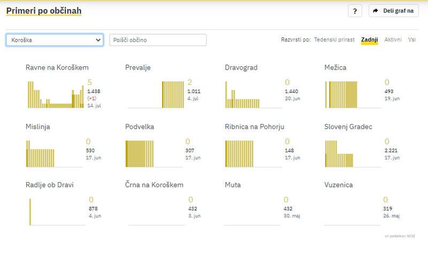Click the Prevalje bar chart
Screen dimensions: 428x258
[155, 95]
